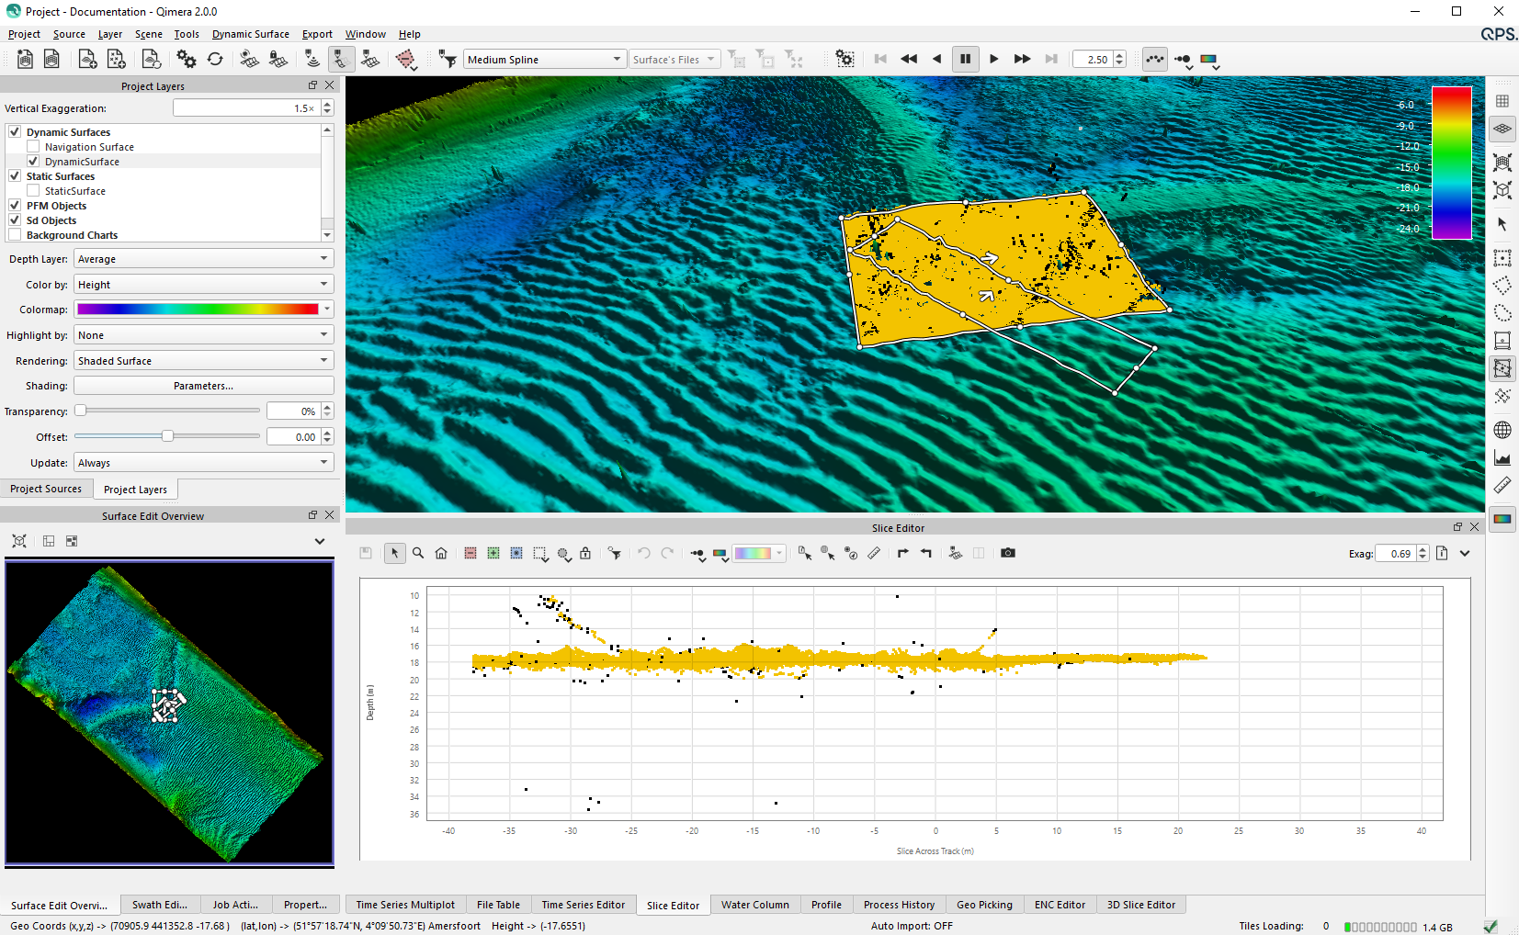1519x935 pixels.
Task: Expand the Rendering dropdown showing Shaded Surface
Action: click(x=203, y=361)
